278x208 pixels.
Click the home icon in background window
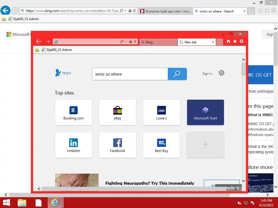pyautogui.click(x=260, y=11)
